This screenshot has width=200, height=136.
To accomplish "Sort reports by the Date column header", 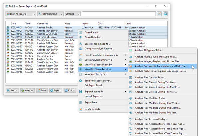I will click(17, 24).
